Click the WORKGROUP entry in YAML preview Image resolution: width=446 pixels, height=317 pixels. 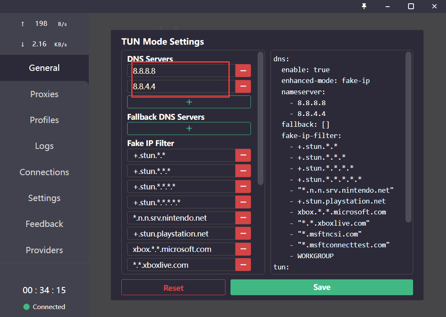tap(316, 256)
